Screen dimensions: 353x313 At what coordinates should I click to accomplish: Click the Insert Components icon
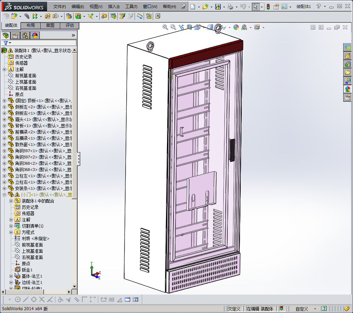14,16
